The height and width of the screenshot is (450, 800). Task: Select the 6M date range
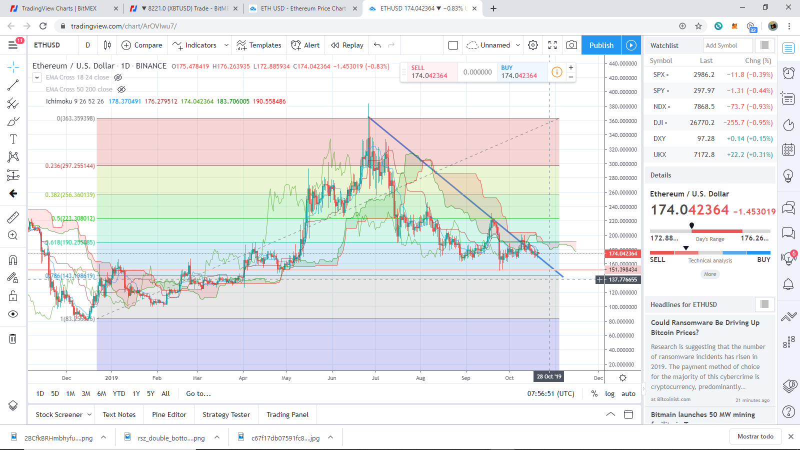coord(101,393)
